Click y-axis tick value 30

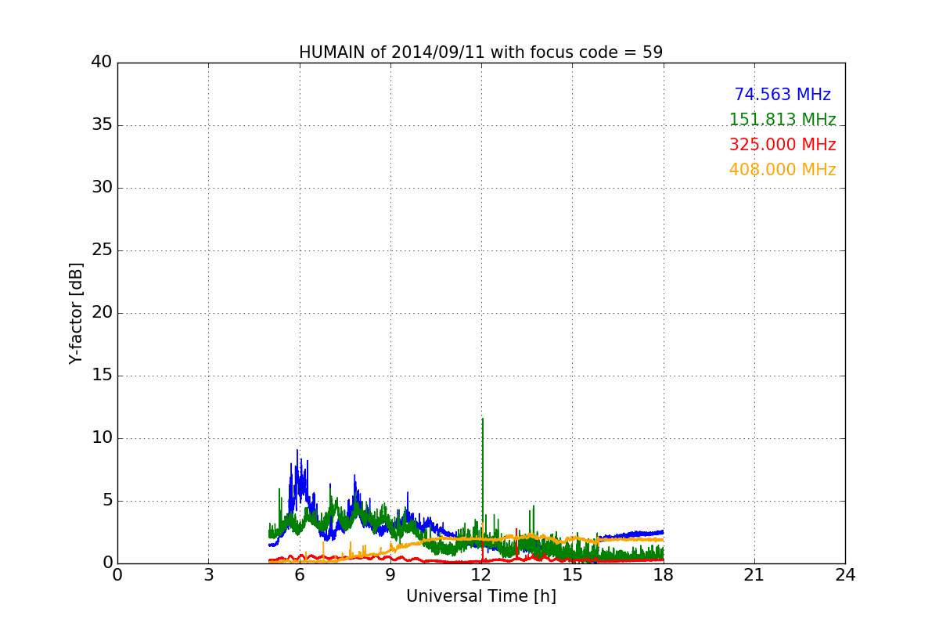click(102, 188)
